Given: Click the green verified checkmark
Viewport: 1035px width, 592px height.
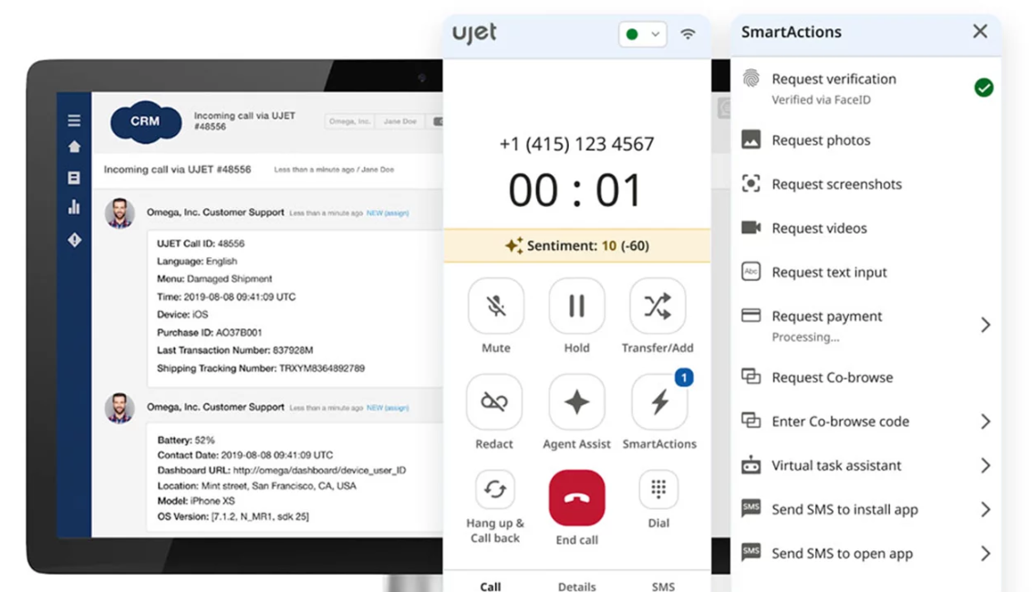Looking at the screenshot, I should (984, 88).
